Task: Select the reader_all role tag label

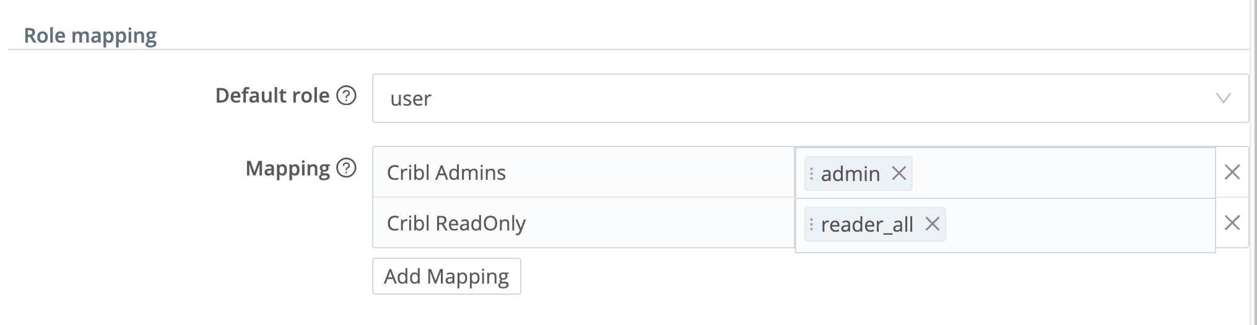Action: 867,224
